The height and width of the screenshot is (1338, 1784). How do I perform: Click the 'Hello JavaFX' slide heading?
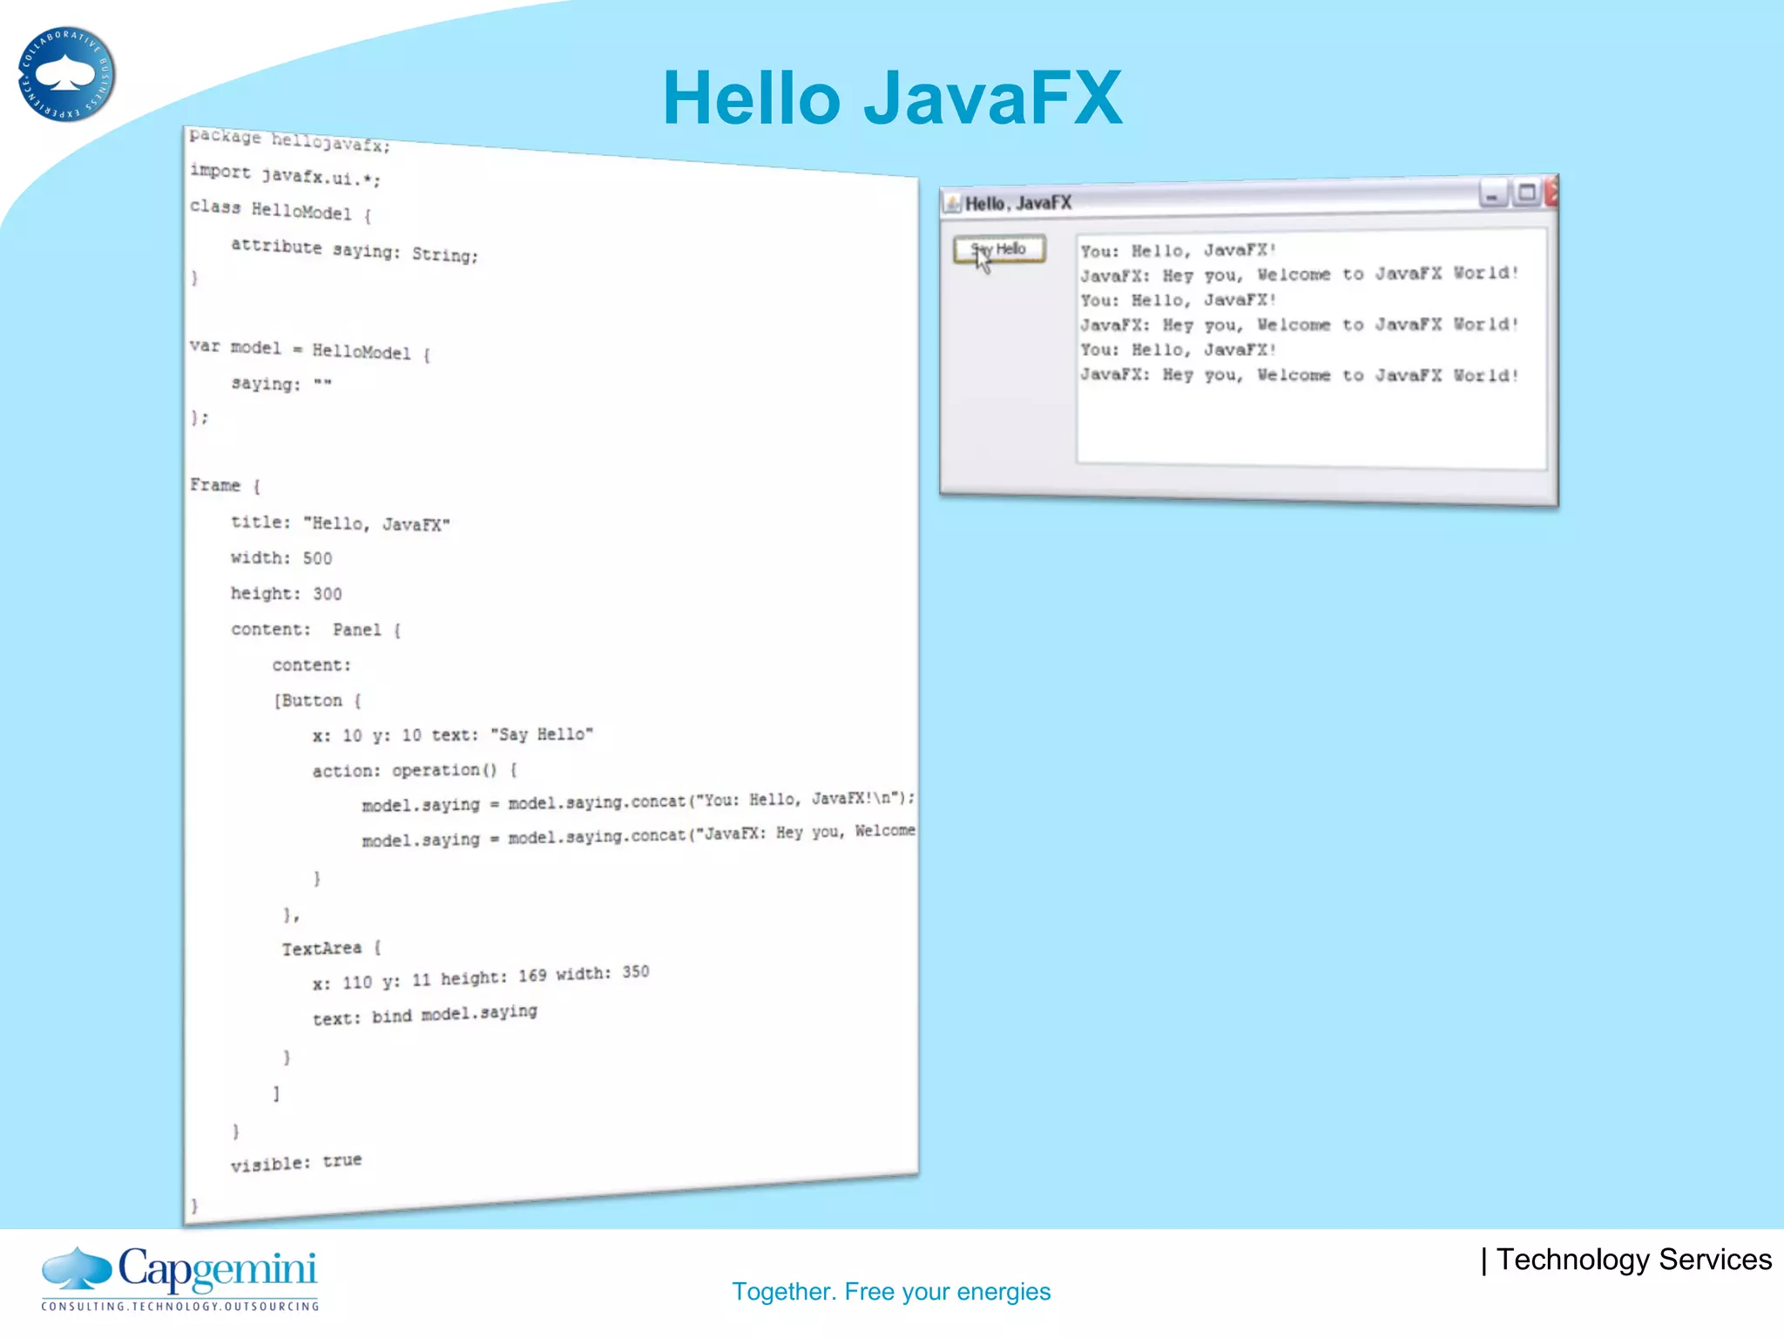click(892, 98)
